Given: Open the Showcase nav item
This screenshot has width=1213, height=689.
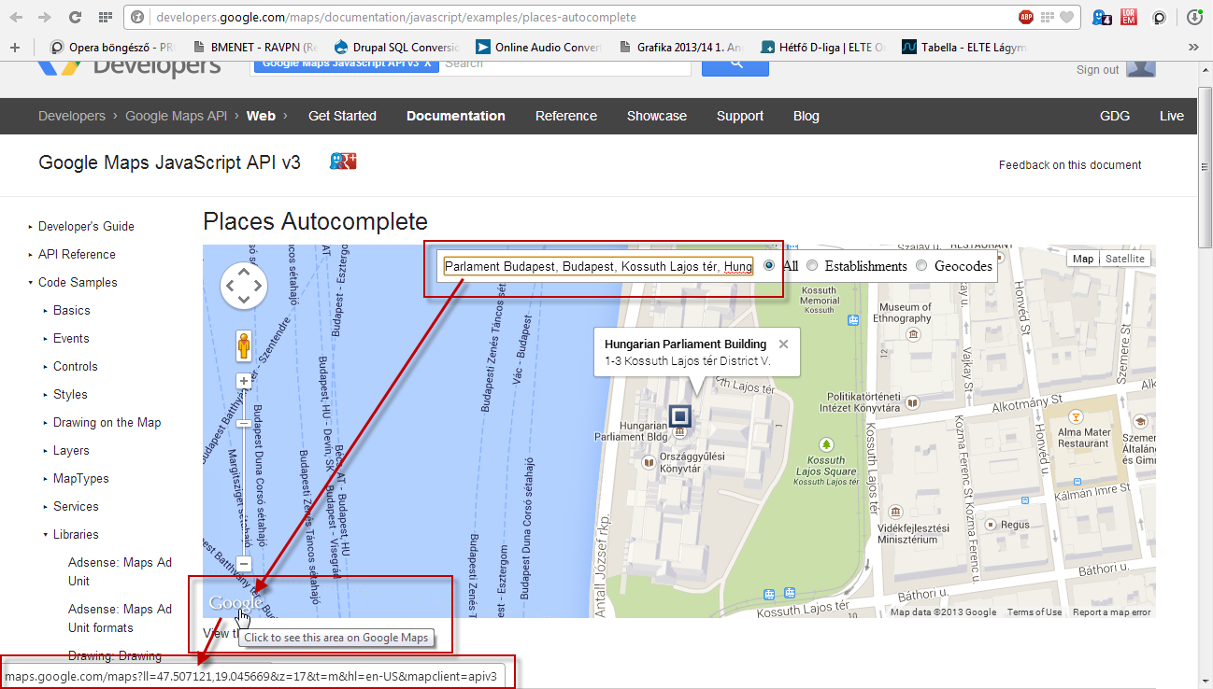Looking at the screenshot, I should click(x=657, y=116).
